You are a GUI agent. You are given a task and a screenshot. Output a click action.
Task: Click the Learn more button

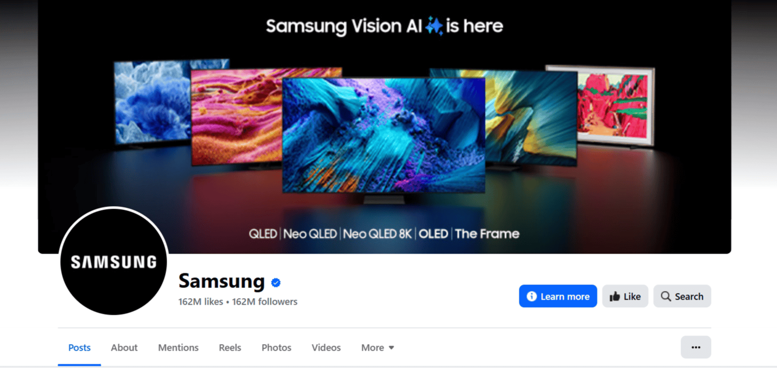coord(558,296)
